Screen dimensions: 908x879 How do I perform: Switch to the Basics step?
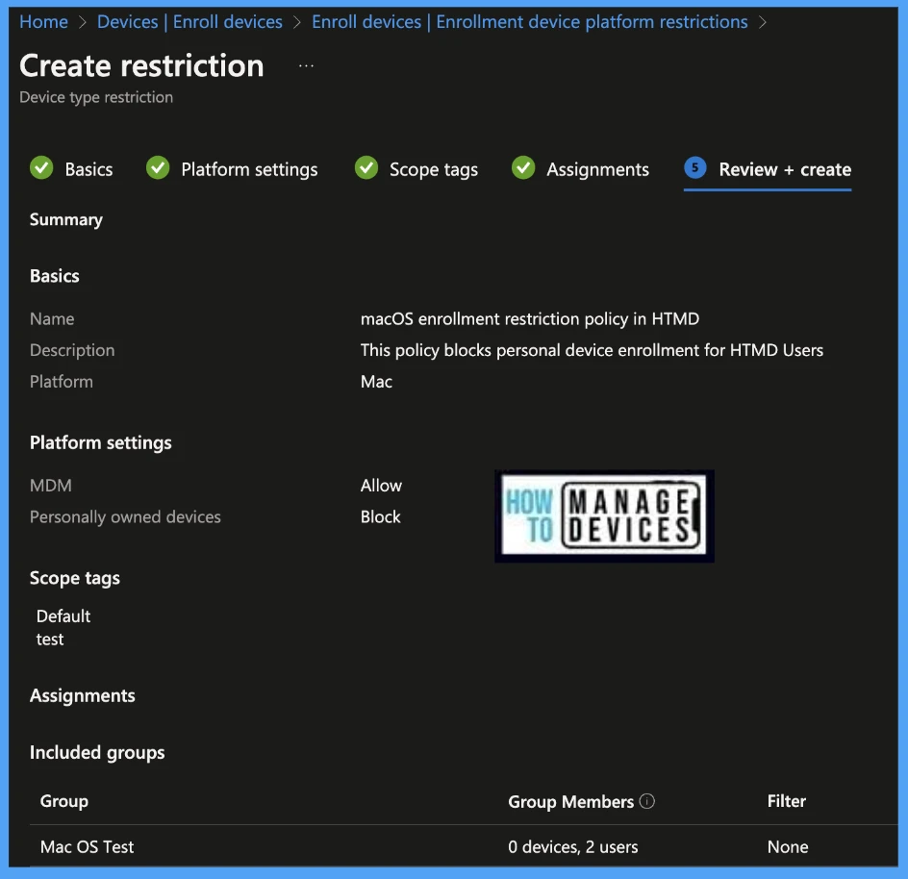click(88, 169)
